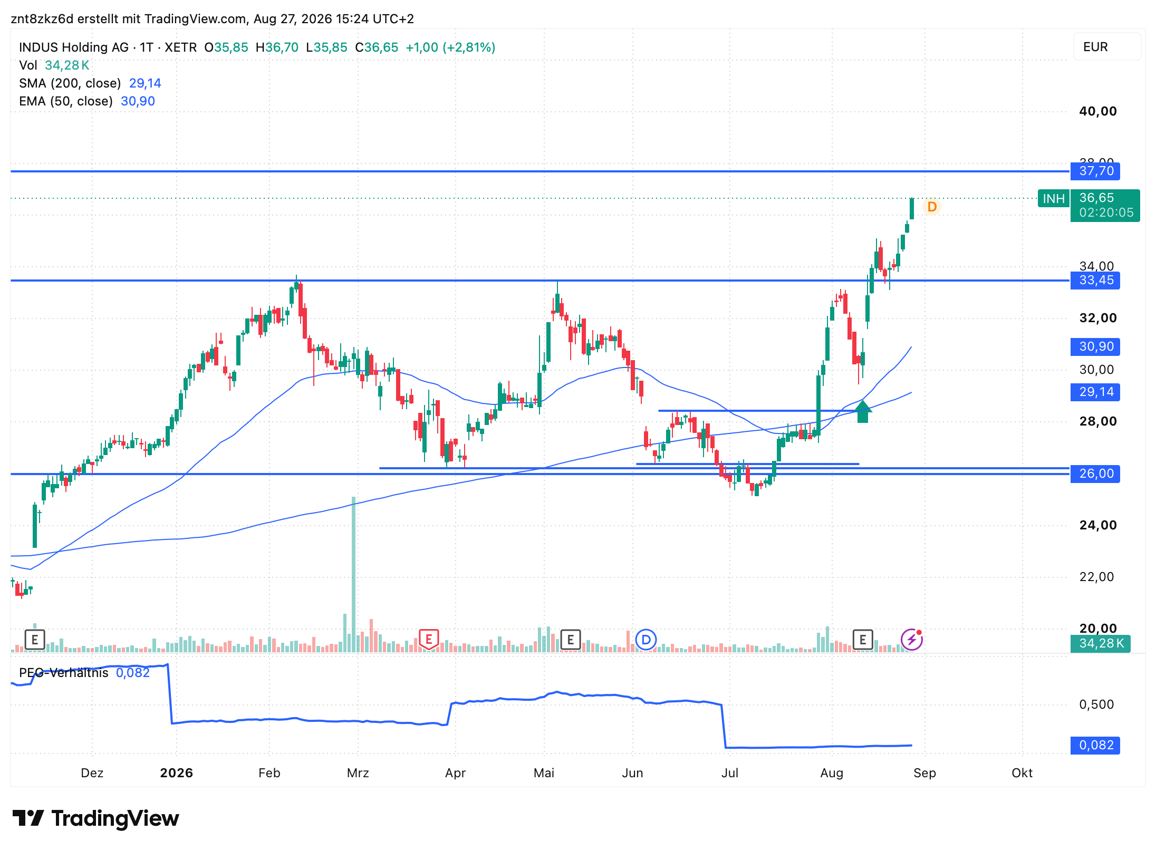Click the INH ticker tag on price axis
The height and width of the screenshot is (850, 1156).
pyautogui.click(x=1054, y=199)
